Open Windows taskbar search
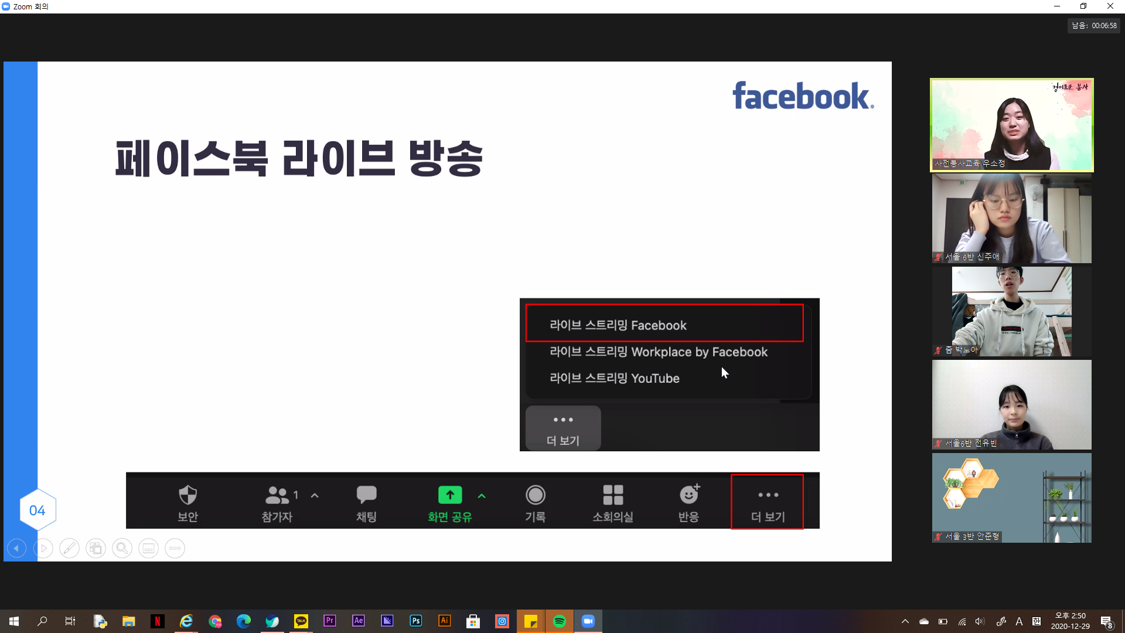 coord(42,621)
